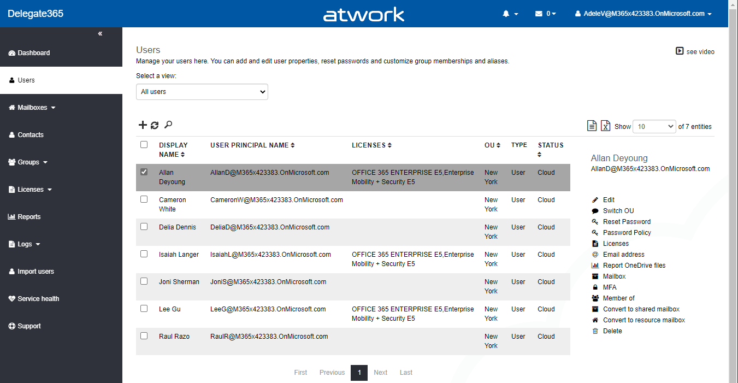Image resolution: width=738 pixels, height=383 pixels.
Task: Click the document export icon beside Excel
Action: (x=592, y=126)
